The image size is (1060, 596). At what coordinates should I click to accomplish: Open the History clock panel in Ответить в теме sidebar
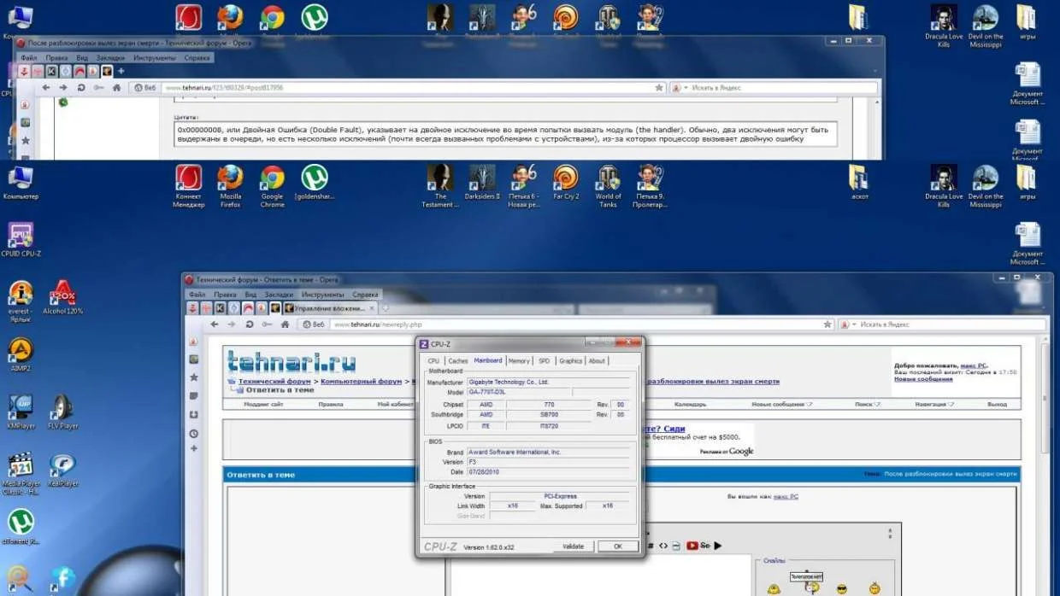[194, 433]
